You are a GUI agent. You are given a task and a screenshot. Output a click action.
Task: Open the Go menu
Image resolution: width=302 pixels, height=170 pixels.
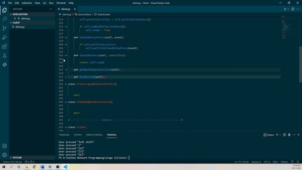click(44, 3)
